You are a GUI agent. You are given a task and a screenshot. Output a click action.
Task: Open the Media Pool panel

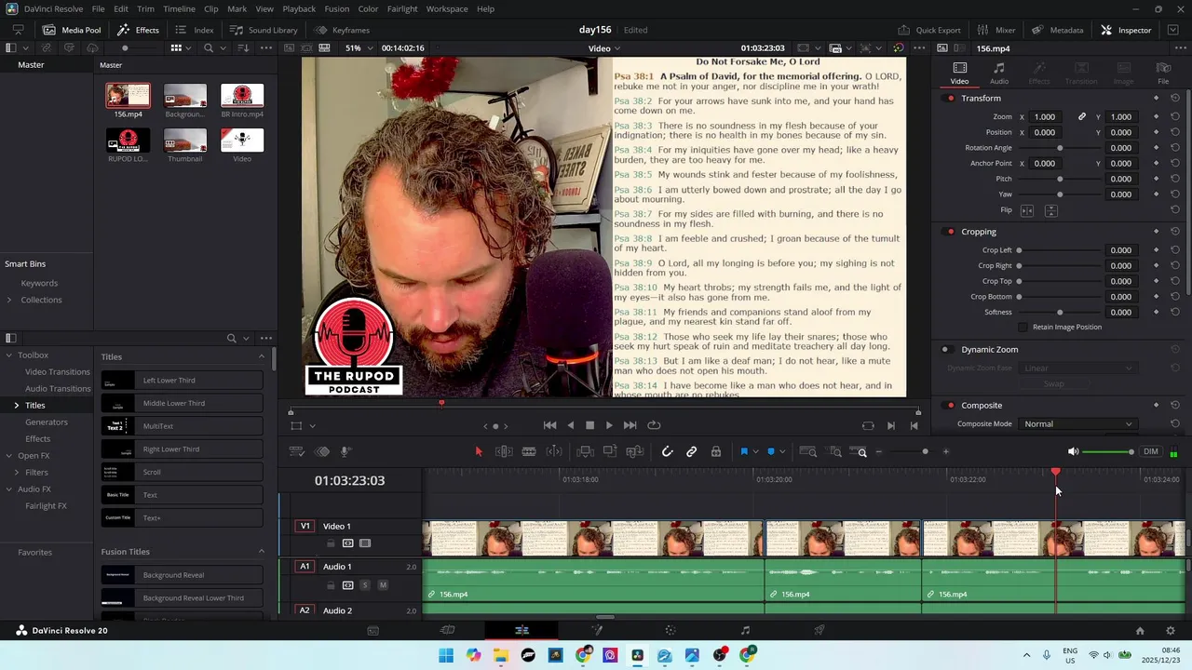coord(71,30)
